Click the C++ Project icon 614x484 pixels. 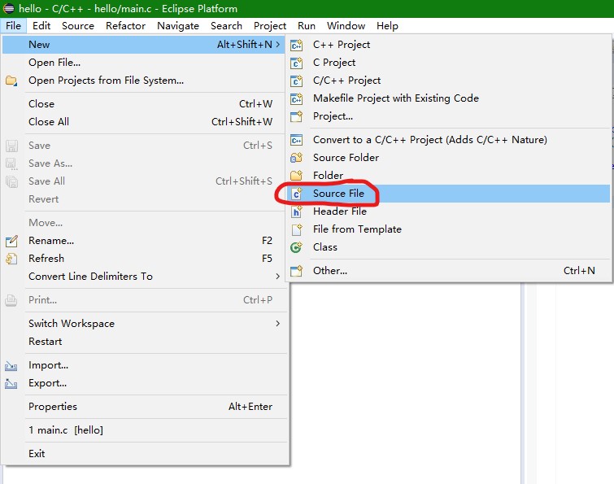point(296,45)
